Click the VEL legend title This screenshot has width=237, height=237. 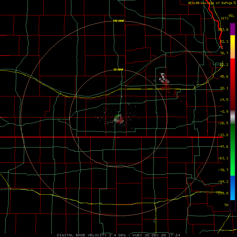(x=231, y=16)
